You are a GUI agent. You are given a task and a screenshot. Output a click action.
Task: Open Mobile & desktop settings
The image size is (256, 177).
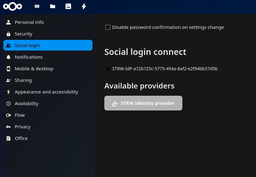coord(34,69)
